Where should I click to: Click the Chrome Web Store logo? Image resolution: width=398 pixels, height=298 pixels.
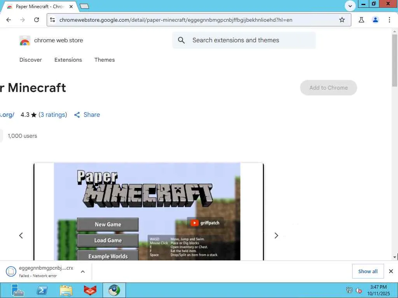pyautogui.click(x=24, y=40)
